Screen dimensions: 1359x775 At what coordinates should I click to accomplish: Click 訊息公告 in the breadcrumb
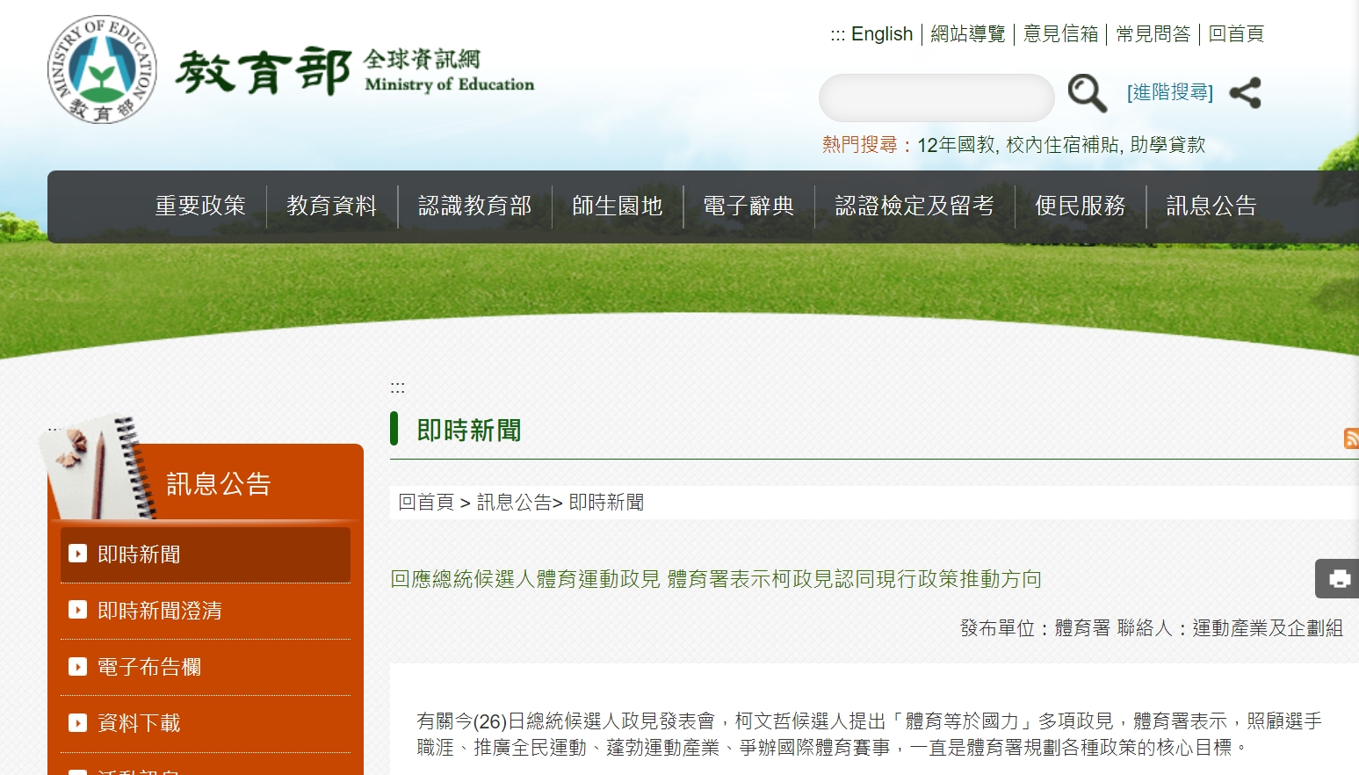[x=514, y=502]
